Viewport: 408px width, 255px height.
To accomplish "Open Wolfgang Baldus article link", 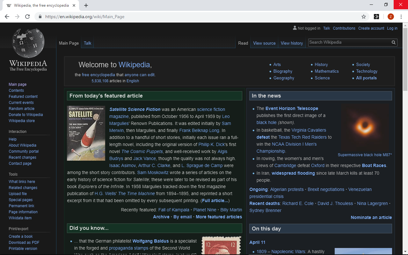I will 150,241.
